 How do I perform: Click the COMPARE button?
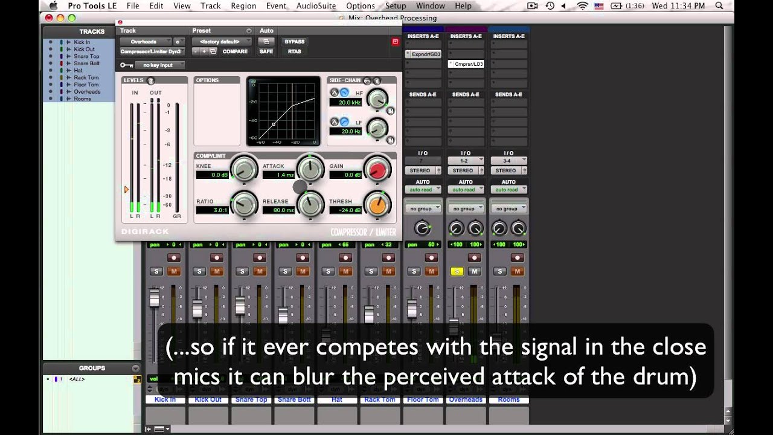(235, 51)
